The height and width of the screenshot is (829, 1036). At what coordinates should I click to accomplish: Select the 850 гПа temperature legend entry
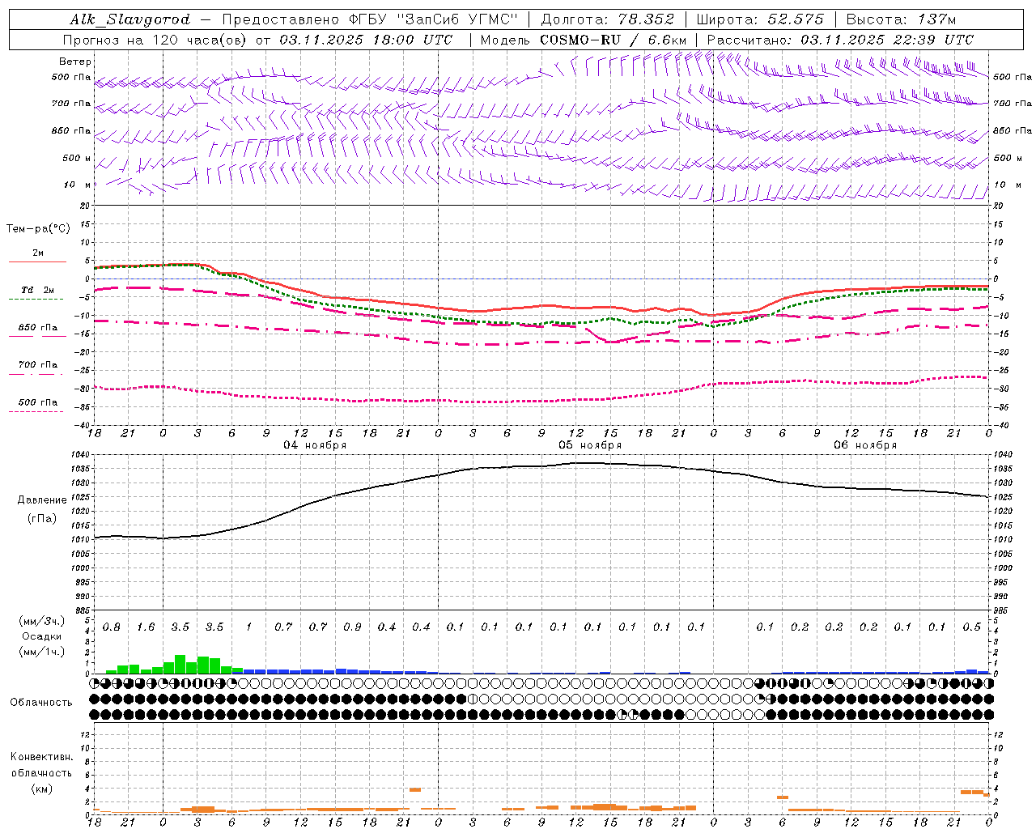37,328
